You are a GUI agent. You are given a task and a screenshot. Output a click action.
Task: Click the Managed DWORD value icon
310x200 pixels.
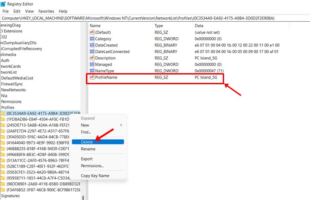pos(92,64)
